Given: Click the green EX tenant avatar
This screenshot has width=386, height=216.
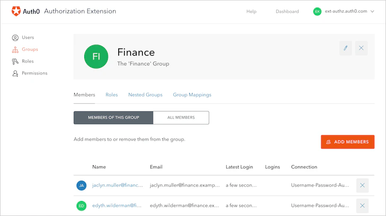Looking at the screenshot, I should pos(317,11).
